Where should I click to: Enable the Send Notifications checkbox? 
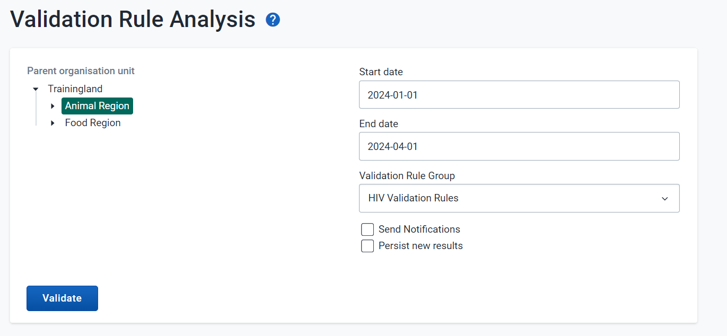[367, 229]
